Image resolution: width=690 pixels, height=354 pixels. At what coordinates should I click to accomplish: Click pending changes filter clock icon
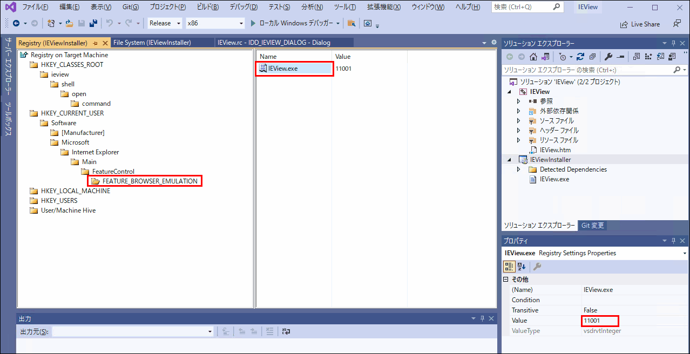point(562,57)
